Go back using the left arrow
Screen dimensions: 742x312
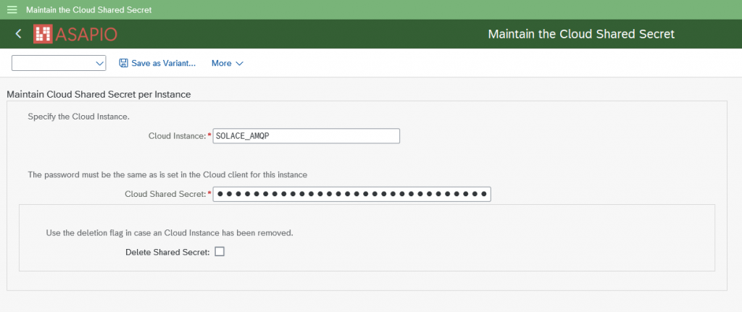tap(18, 34)
